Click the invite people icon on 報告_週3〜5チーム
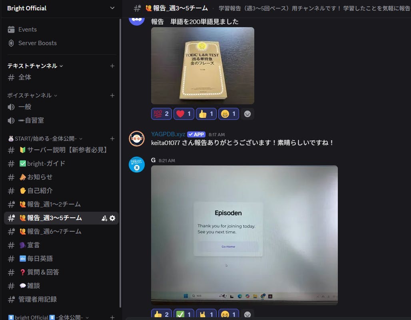 [x=104, y=218]
